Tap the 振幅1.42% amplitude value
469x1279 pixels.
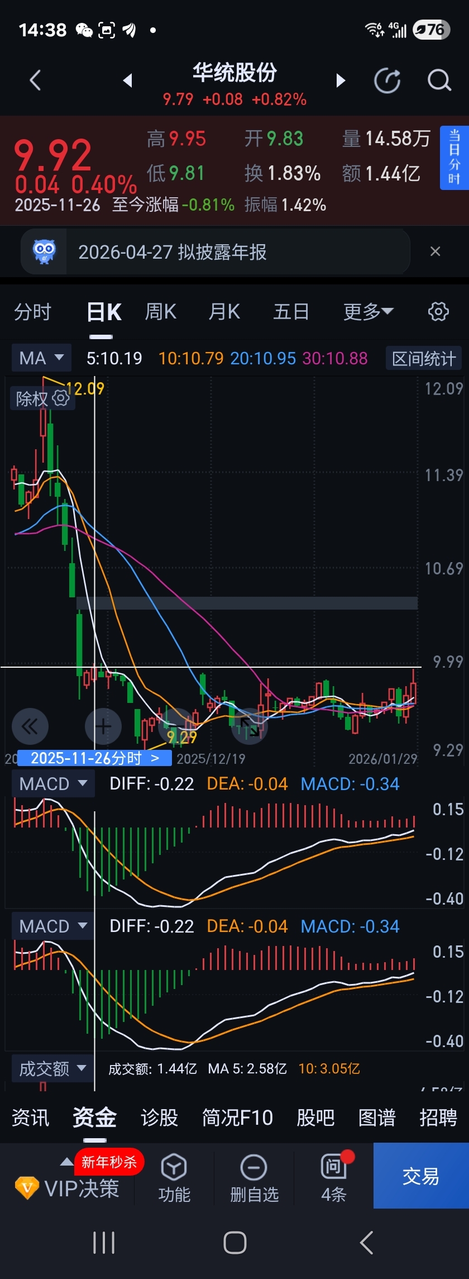[x=285, y=205]
